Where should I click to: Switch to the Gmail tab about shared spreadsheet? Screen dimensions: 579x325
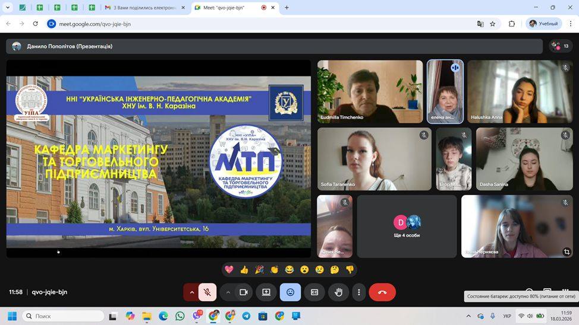(140, 8)
